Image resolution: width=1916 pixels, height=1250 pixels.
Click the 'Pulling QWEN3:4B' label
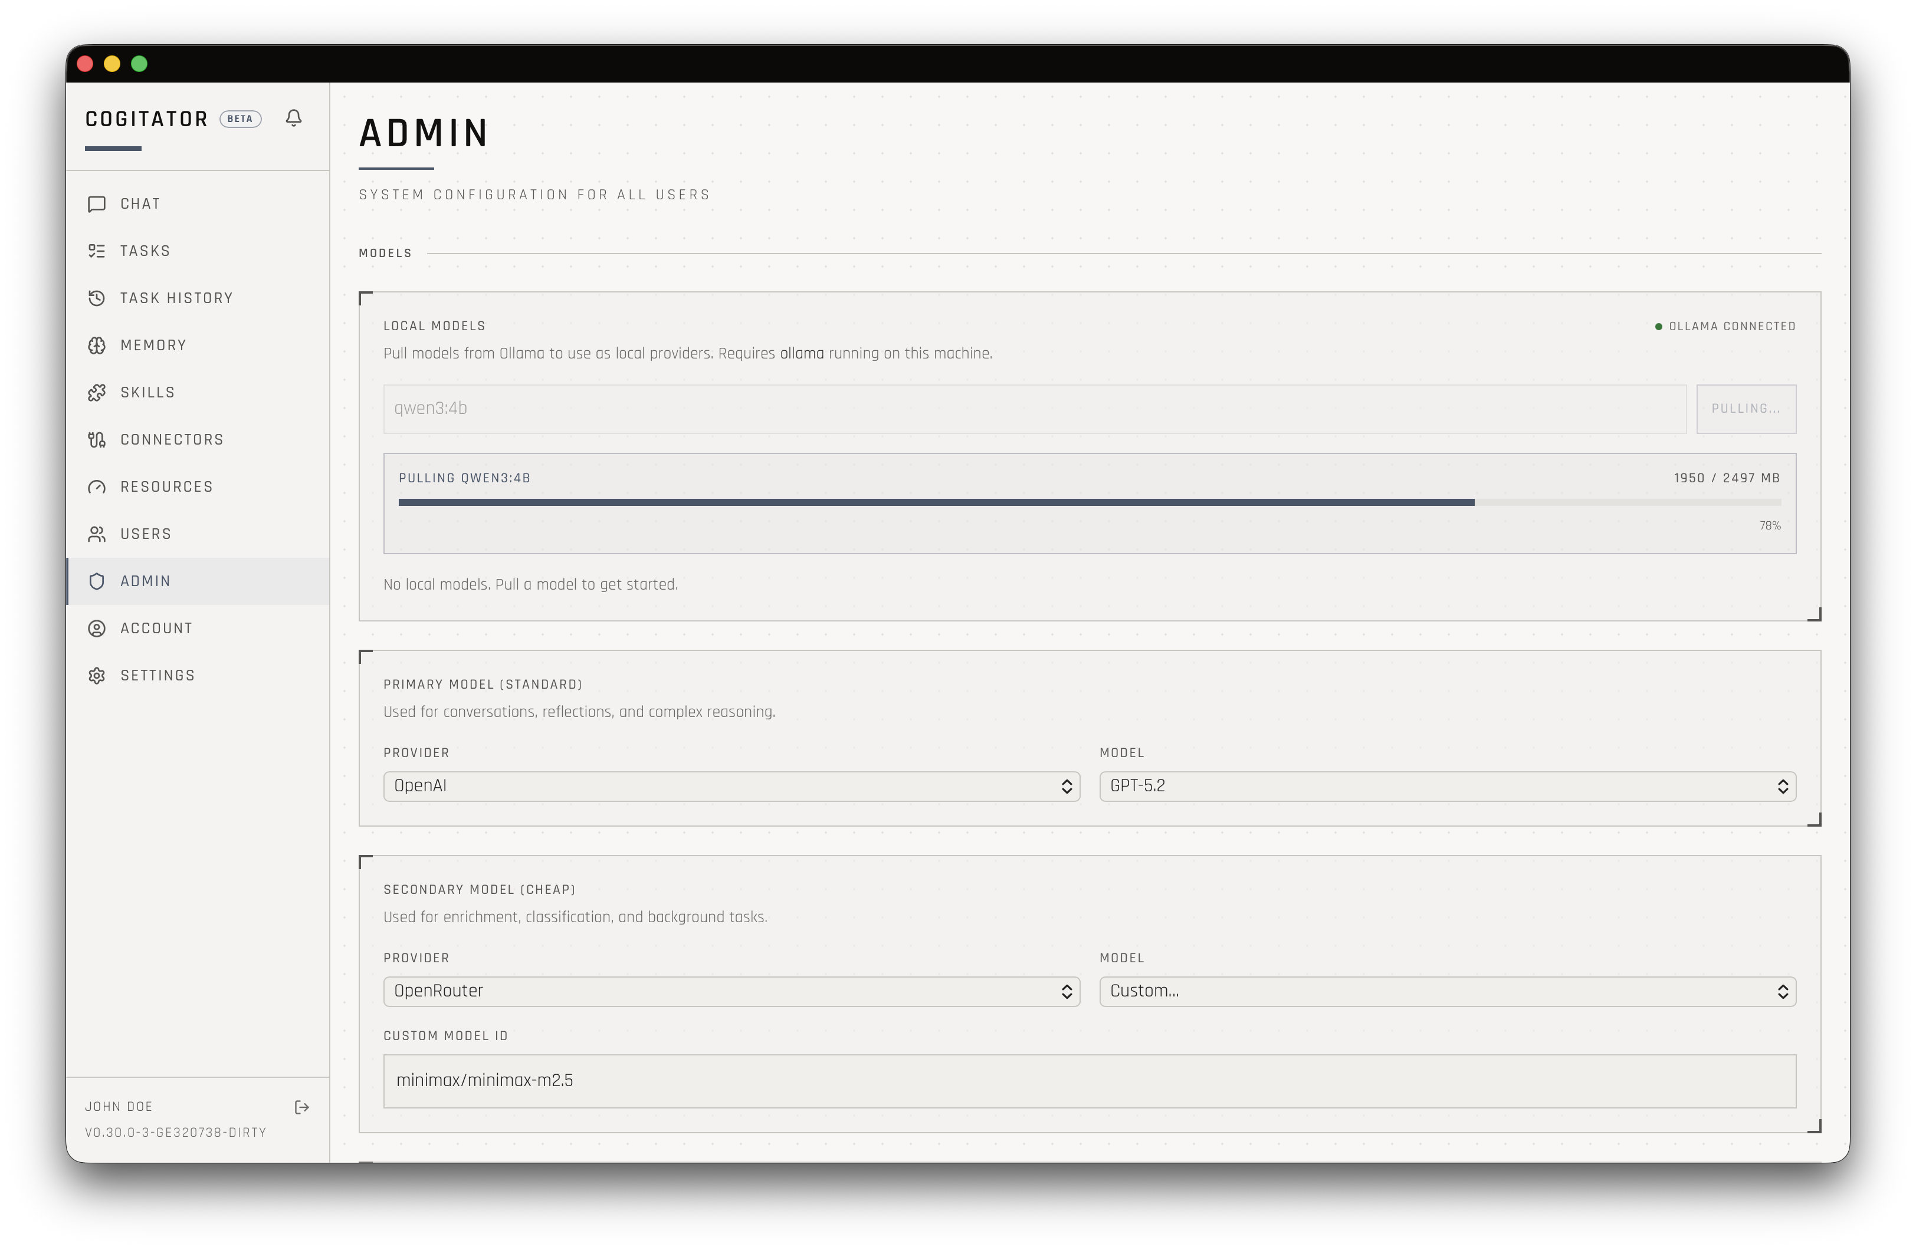pos(464,478)
